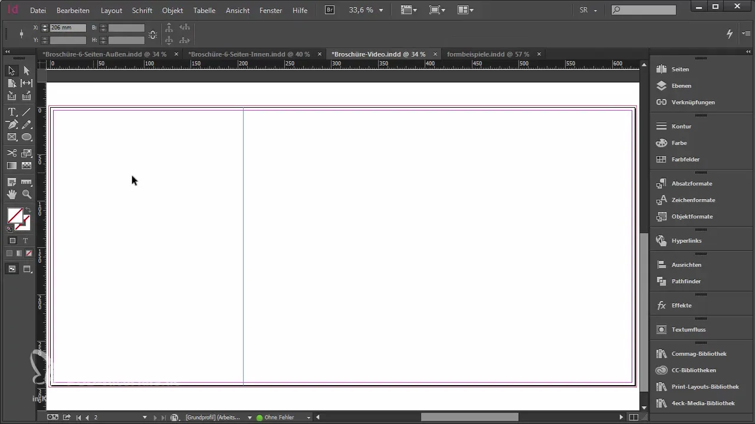Click the search field in top bar
Viewport: 755px width, 424px height.
coord(644,10)
